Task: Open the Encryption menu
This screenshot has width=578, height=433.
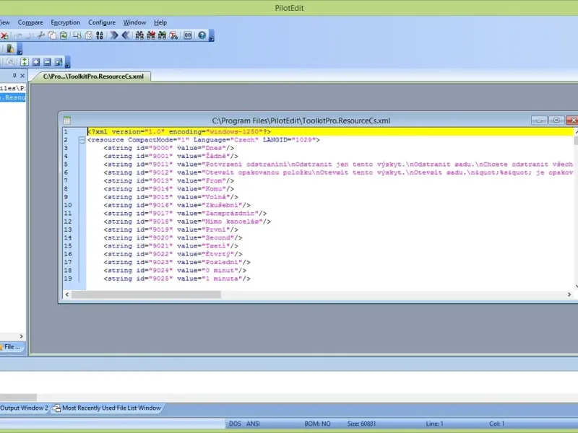Action: (65, 22)
